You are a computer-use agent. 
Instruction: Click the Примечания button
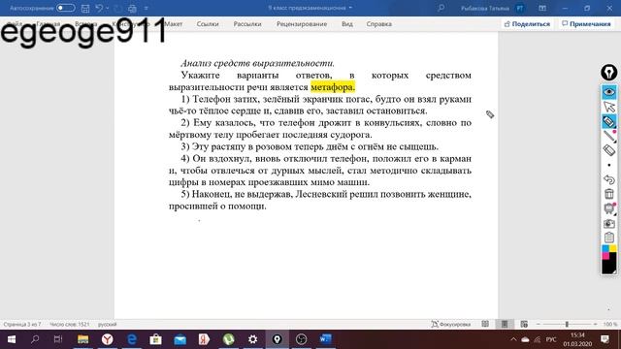tap(586, 24)
